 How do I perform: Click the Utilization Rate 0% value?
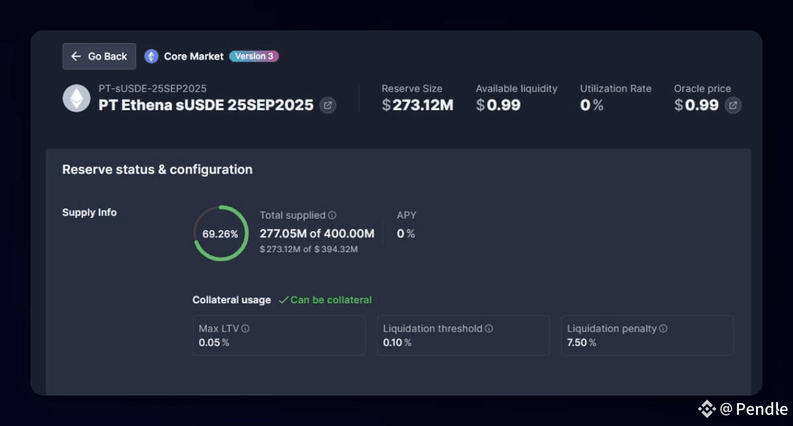pyautogui.click(x=591, y=105)
